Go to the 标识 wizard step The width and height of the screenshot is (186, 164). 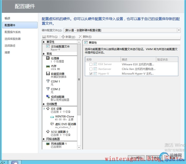7,18
